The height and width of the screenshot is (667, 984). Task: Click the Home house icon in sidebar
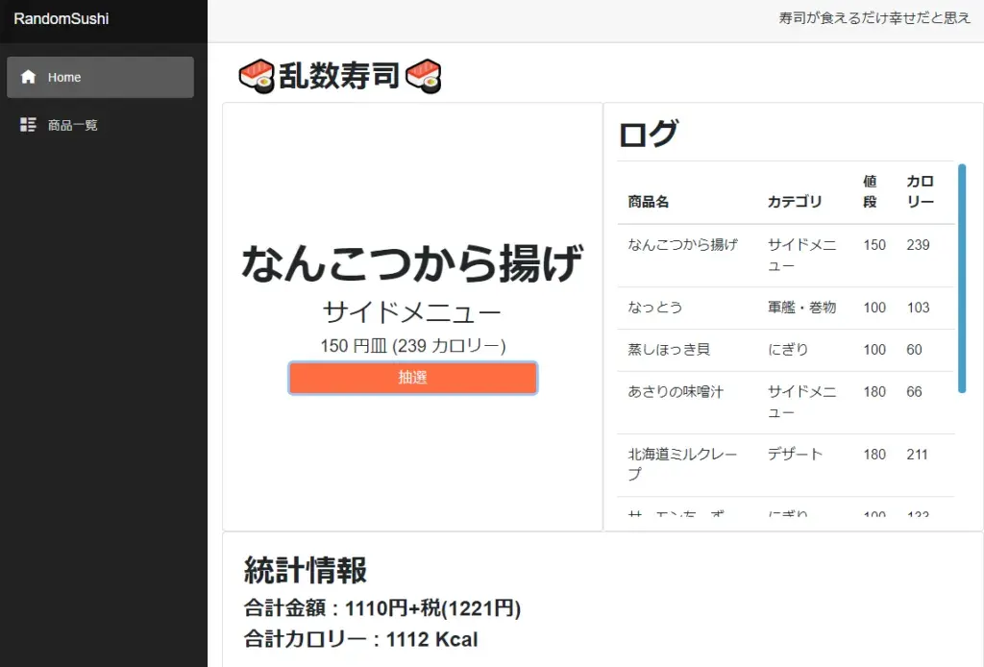click(29, 77)
